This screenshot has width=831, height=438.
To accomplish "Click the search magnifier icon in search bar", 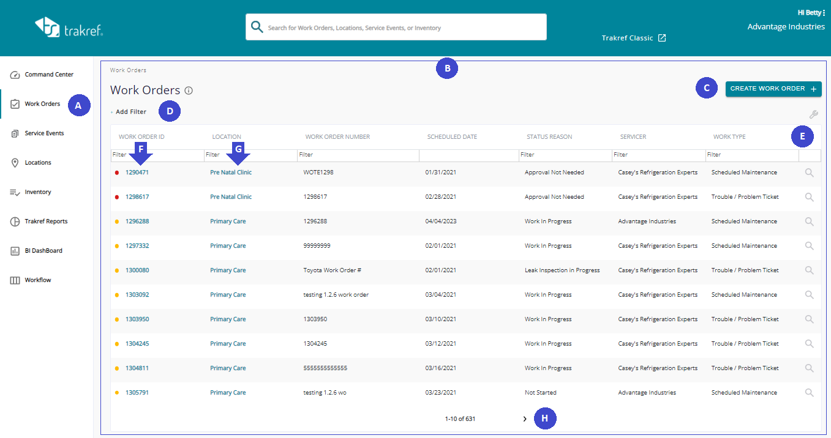I will (257, 27).
